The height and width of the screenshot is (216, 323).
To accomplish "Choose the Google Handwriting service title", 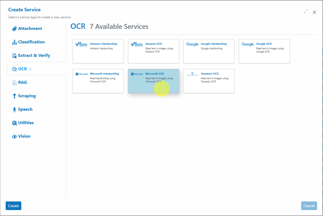I will click(x=214, y=44).
